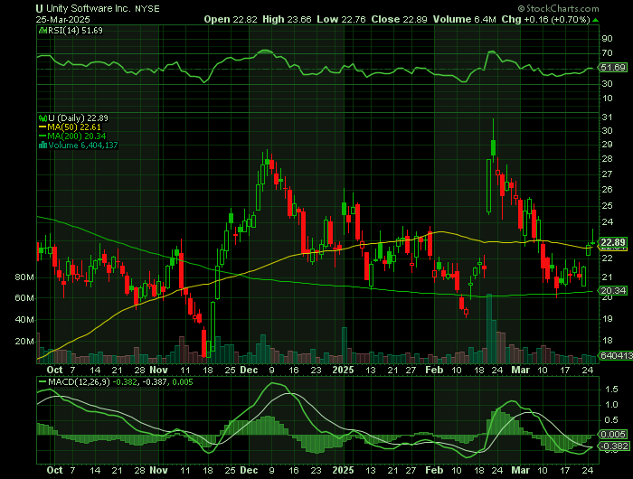Click the 'Close 22.89' header value

click(x=399, y=19)
